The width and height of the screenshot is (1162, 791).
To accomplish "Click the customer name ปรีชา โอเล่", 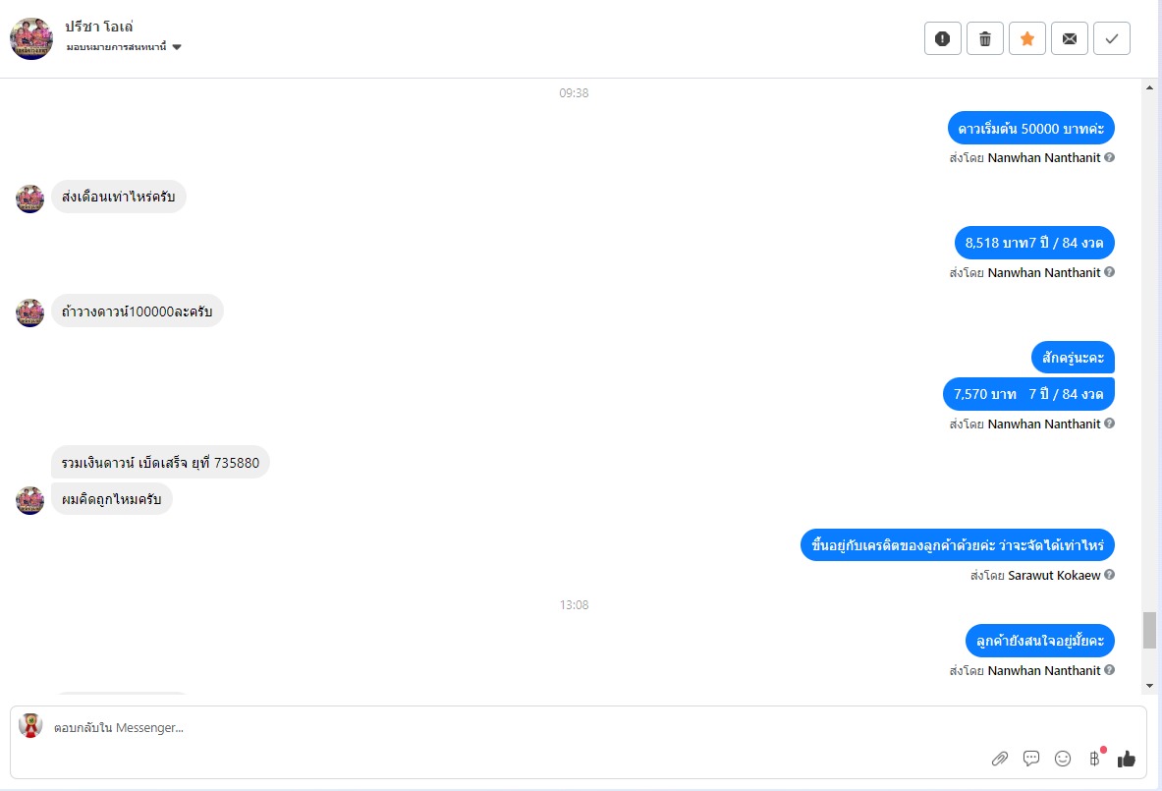I will coord(98,27).
